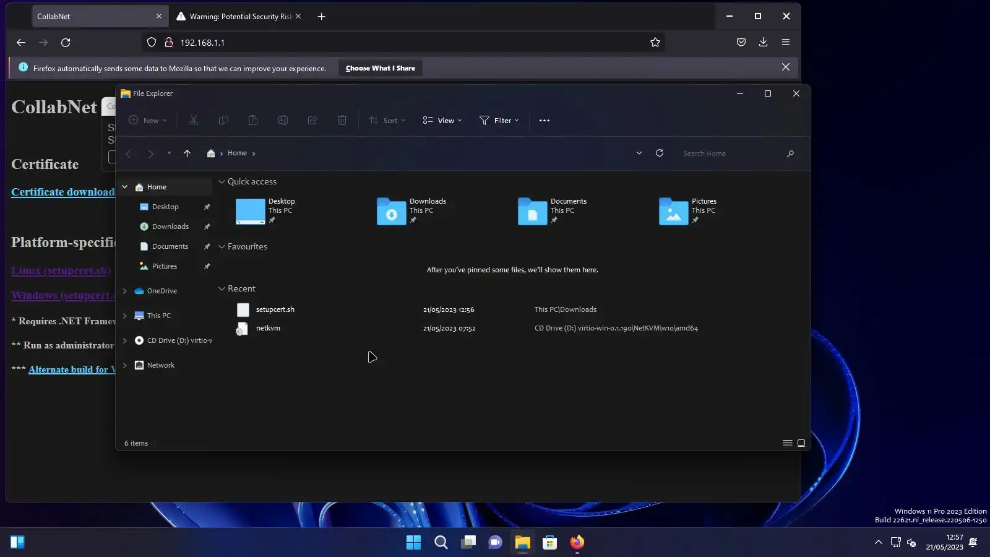The image size is (990, 557).
Task: Click the Delete trash icon in File Explorer
Action: click(342, 121)
